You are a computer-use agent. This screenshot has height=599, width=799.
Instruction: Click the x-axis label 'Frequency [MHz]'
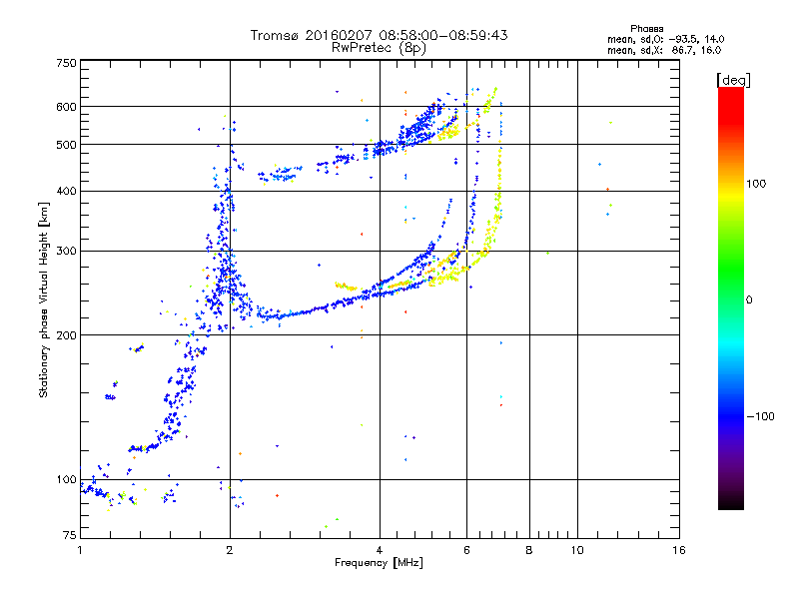[x=379, y=563]
